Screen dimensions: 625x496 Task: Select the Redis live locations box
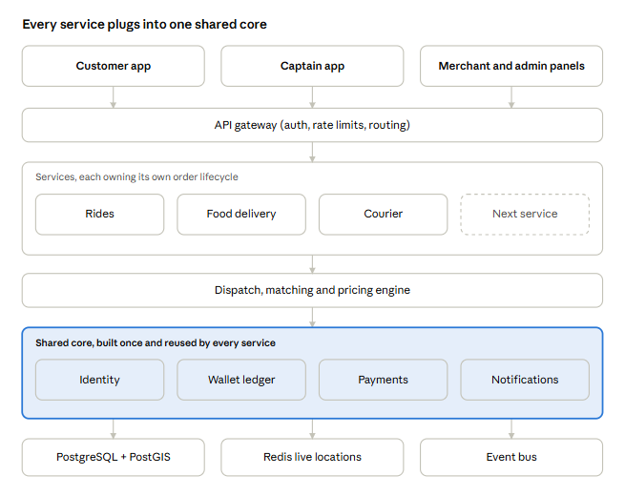pos(312,457)
